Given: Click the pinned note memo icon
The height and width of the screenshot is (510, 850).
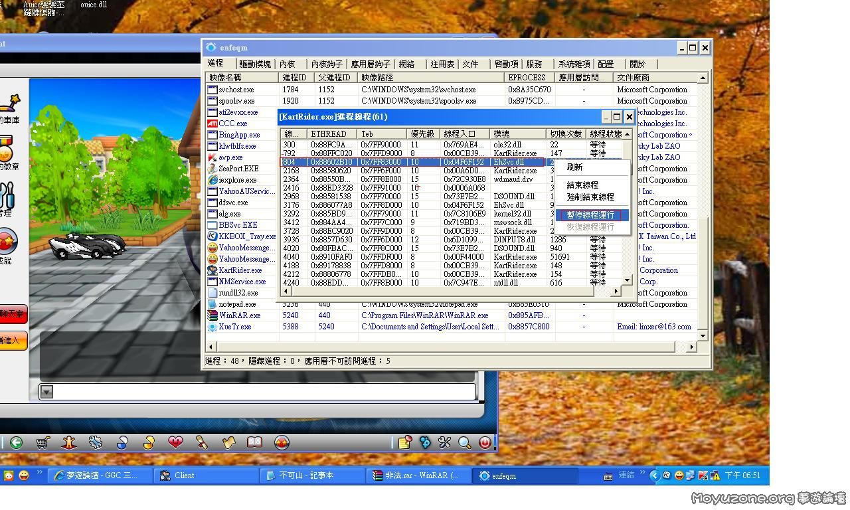Looking at the screenshot, I should point(405,442).
